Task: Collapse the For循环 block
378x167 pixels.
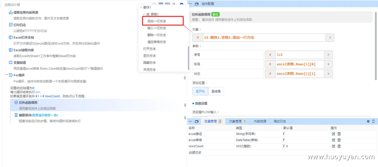Action: coord(6,75)
